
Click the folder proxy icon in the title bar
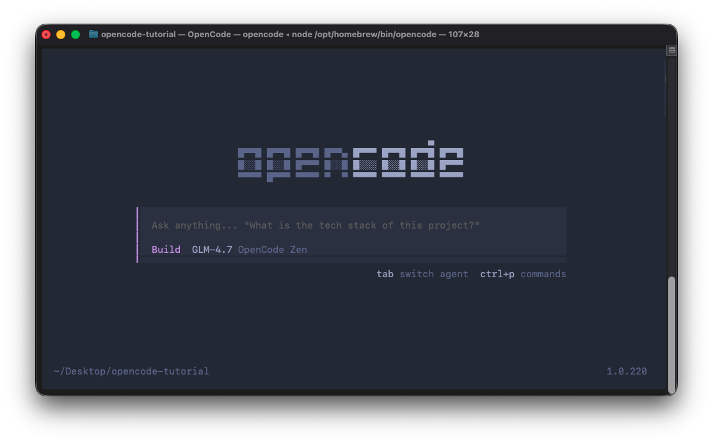tap(93, 35)
